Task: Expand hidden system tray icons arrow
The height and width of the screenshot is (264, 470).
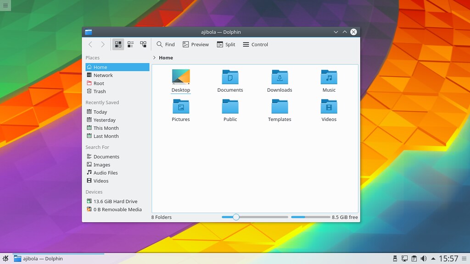Action: (433, 258)
